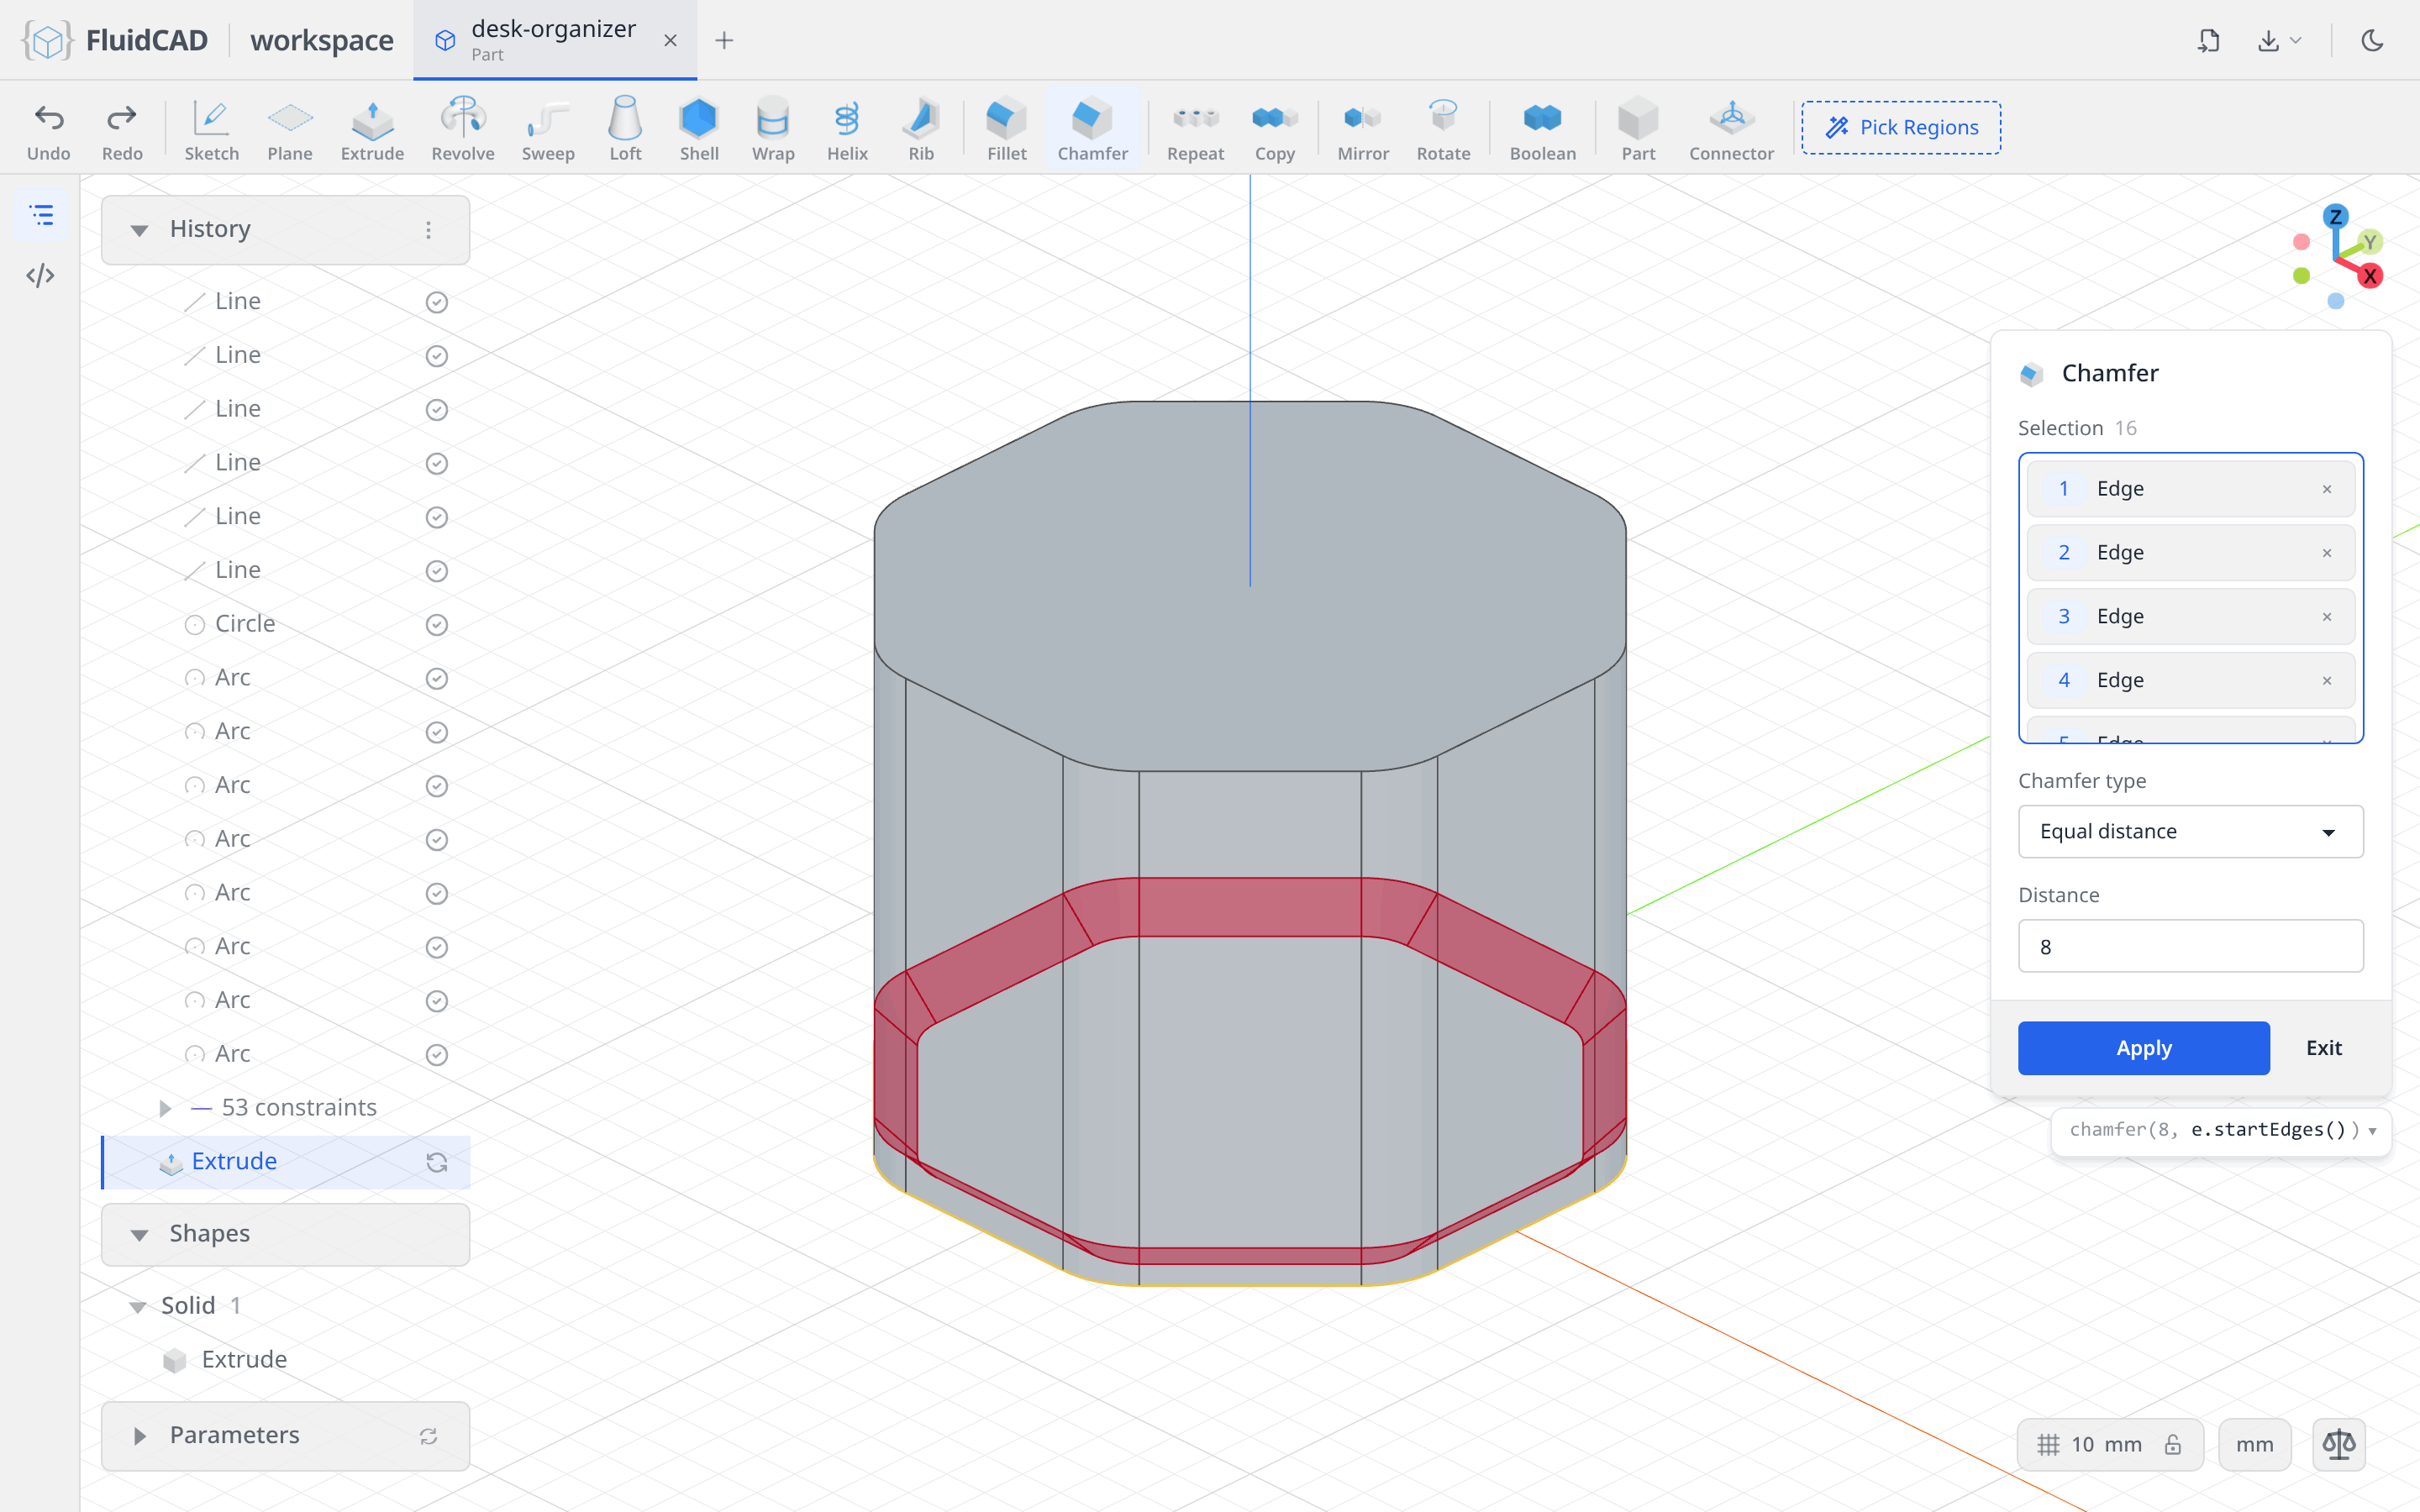Remove Edge 3 from the selection

click(2326, 616)
